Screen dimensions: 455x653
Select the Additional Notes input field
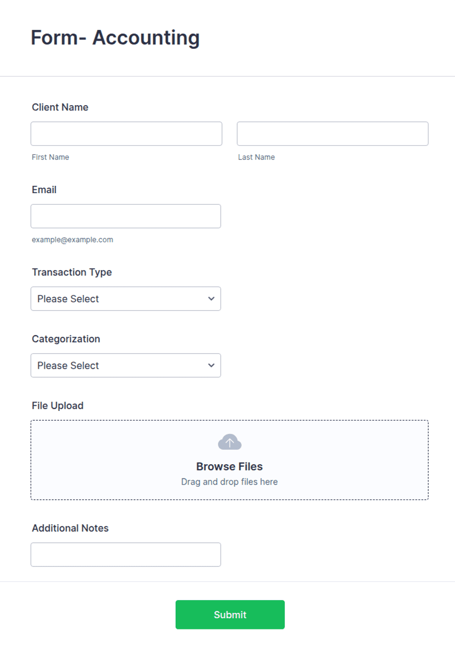(126, 555)
